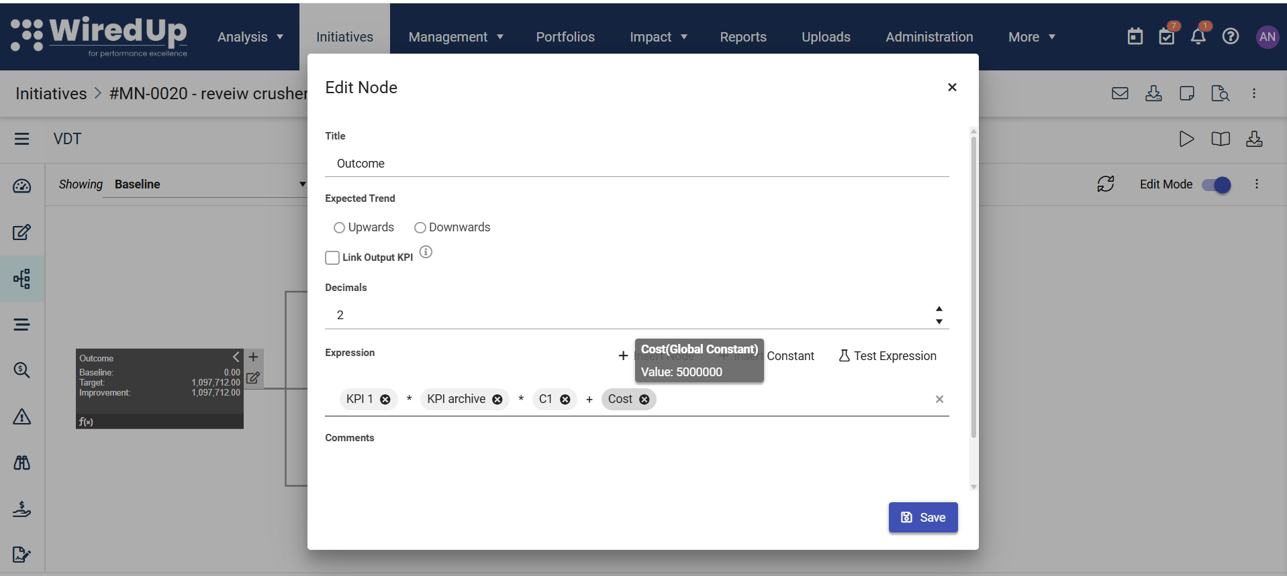
Task: Remove the KPI archive chip
Action: (x=497, y=400)
